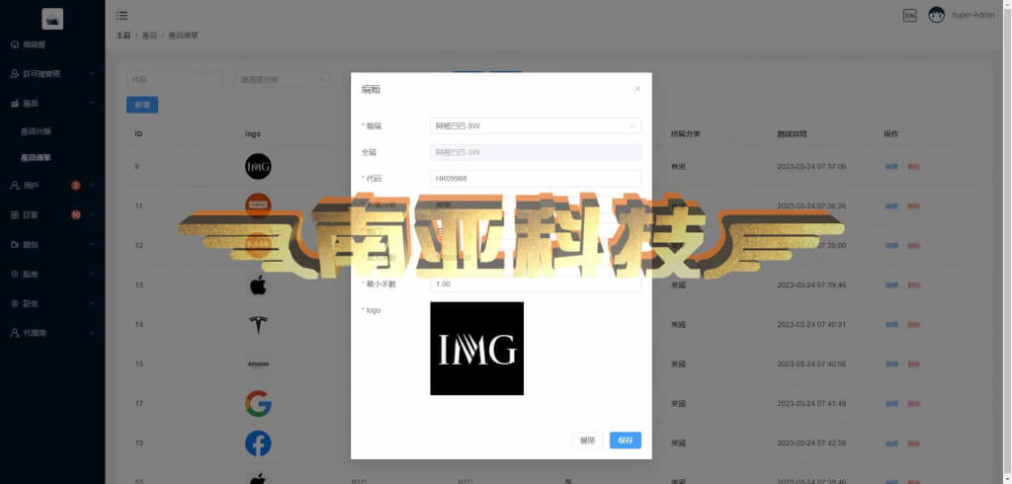
Task: Expand the 代理商 sidebar submenu arrow
Action: tap(92, 333)
